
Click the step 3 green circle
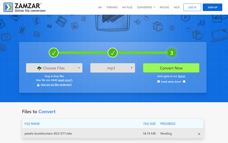[x=172, y=53]
